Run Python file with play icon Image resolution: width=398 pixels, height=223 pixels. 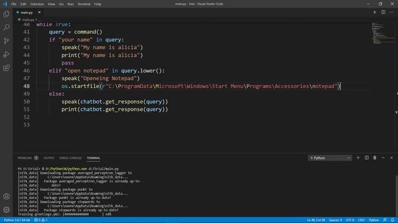click(374, 12)
